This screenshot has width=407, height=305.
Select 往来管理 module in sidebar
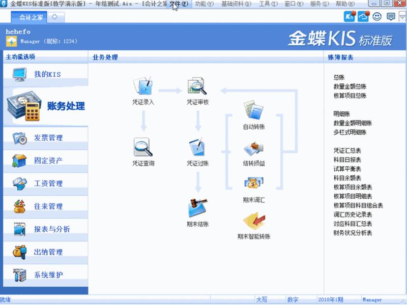46,206
